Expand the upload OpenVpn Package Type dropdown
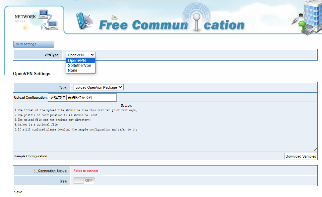The height and width of the screenshot is (197, 322). (x=98, y=87)
